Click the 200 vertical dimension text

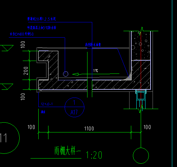click(26, 71)
